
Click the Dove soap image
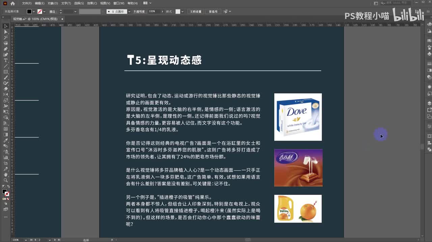[x=298, y=117]
